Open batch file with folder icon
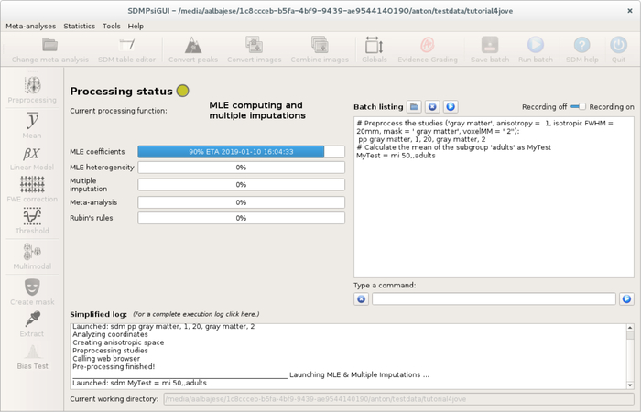The height and width of the screenshot is (412, 641). point(415,107)
